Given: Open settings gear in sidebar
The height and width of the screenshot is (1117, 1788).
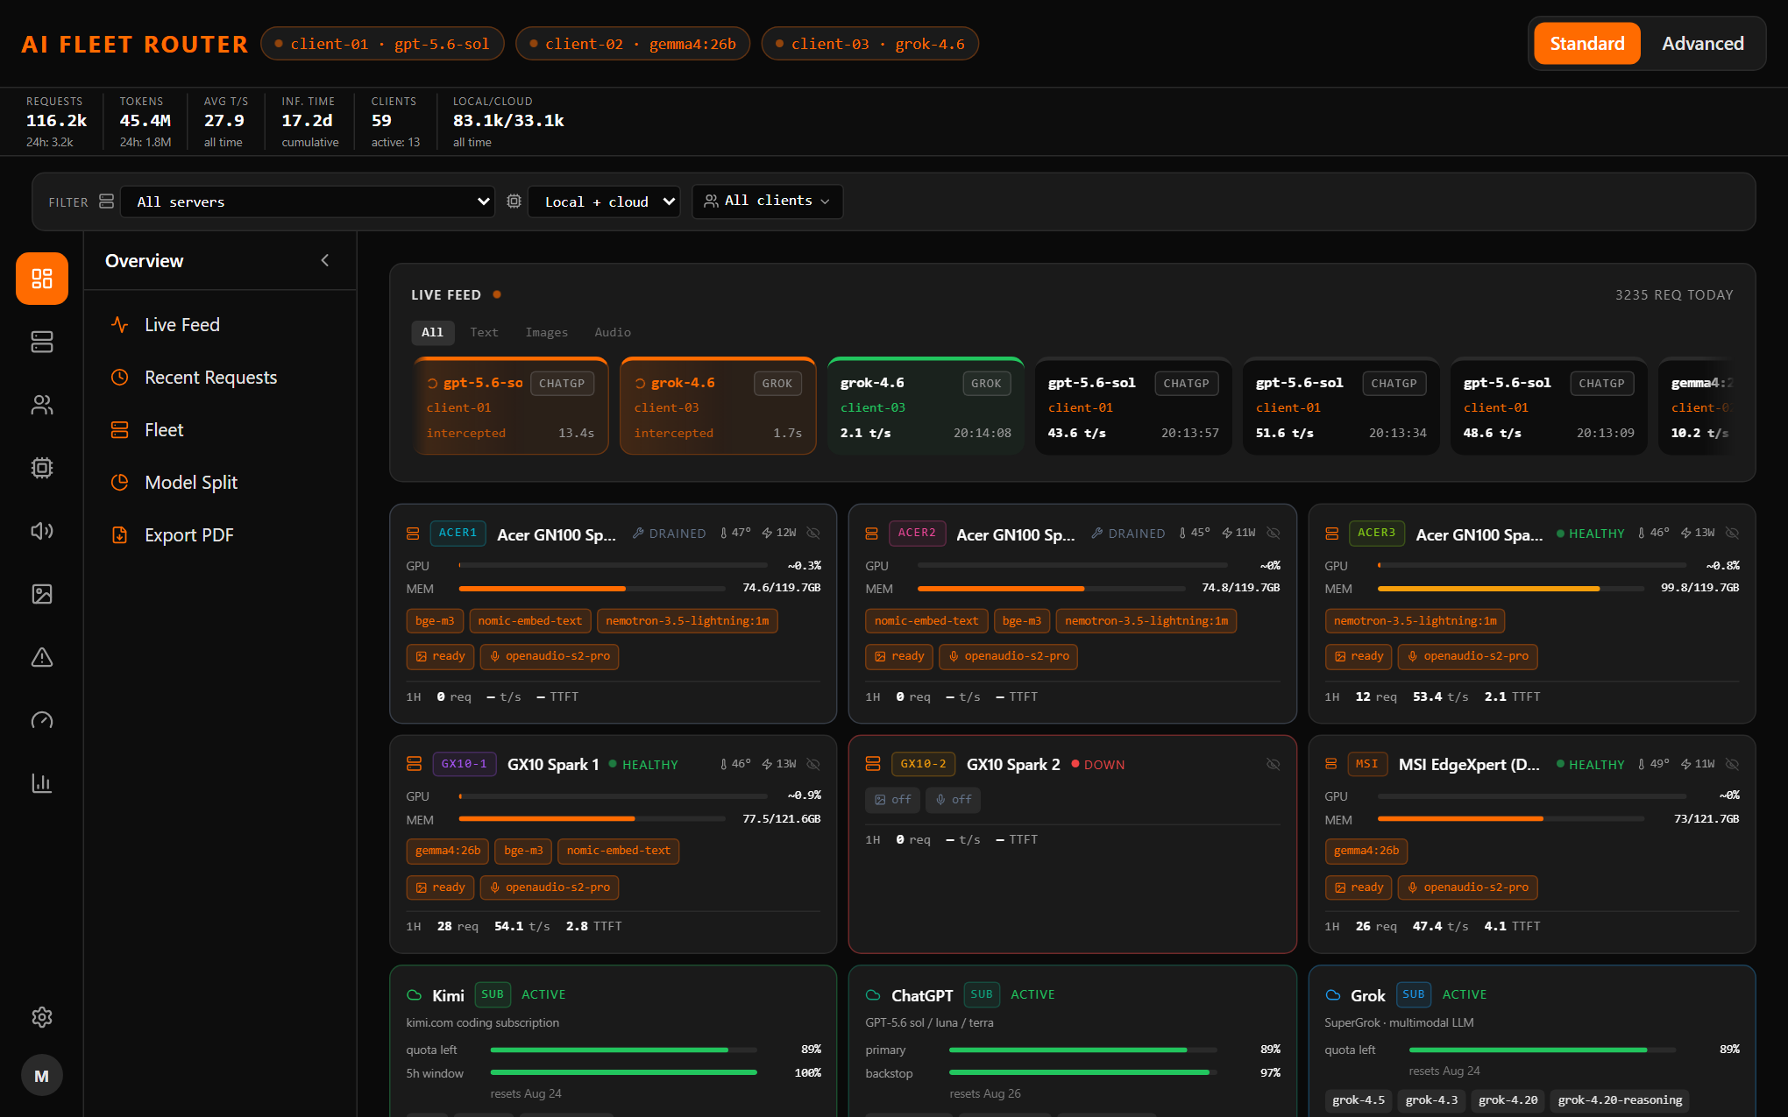Looking at the screenshot, I should (x=42, y=1017).
